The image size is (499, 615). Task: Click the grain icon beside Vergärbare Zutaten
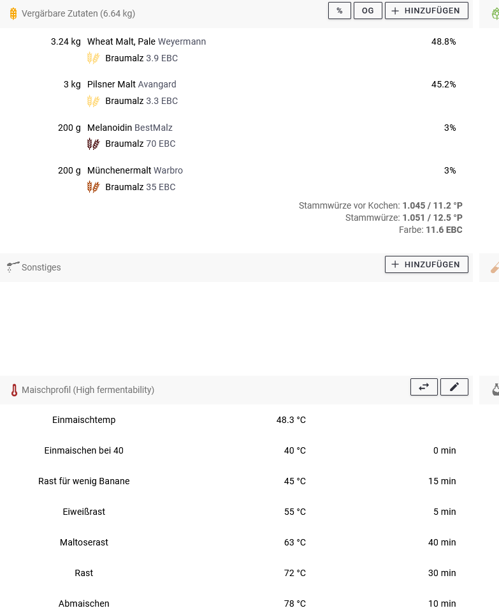(13, 13)
